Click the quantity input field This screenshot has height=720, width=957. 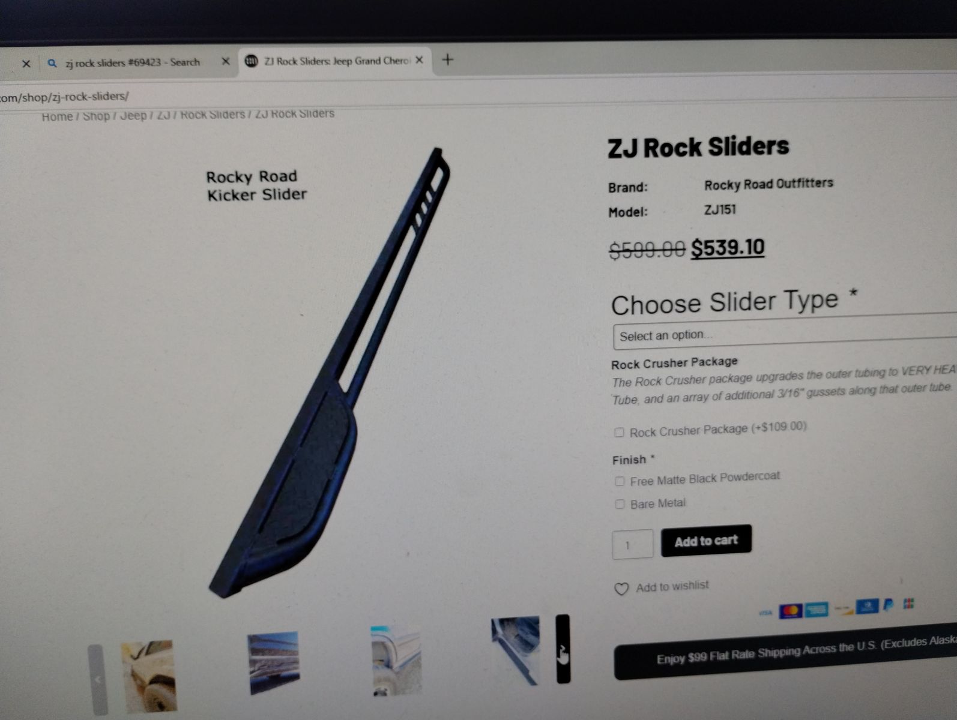pyautogui.click(x=632, y=545)
